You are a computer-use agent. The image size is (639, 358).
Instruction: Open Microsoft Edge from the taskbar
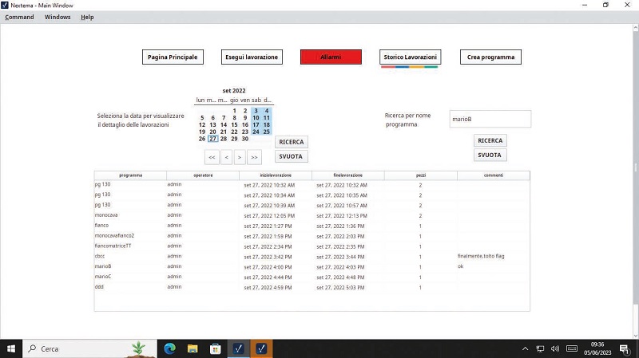click(169, 348)
